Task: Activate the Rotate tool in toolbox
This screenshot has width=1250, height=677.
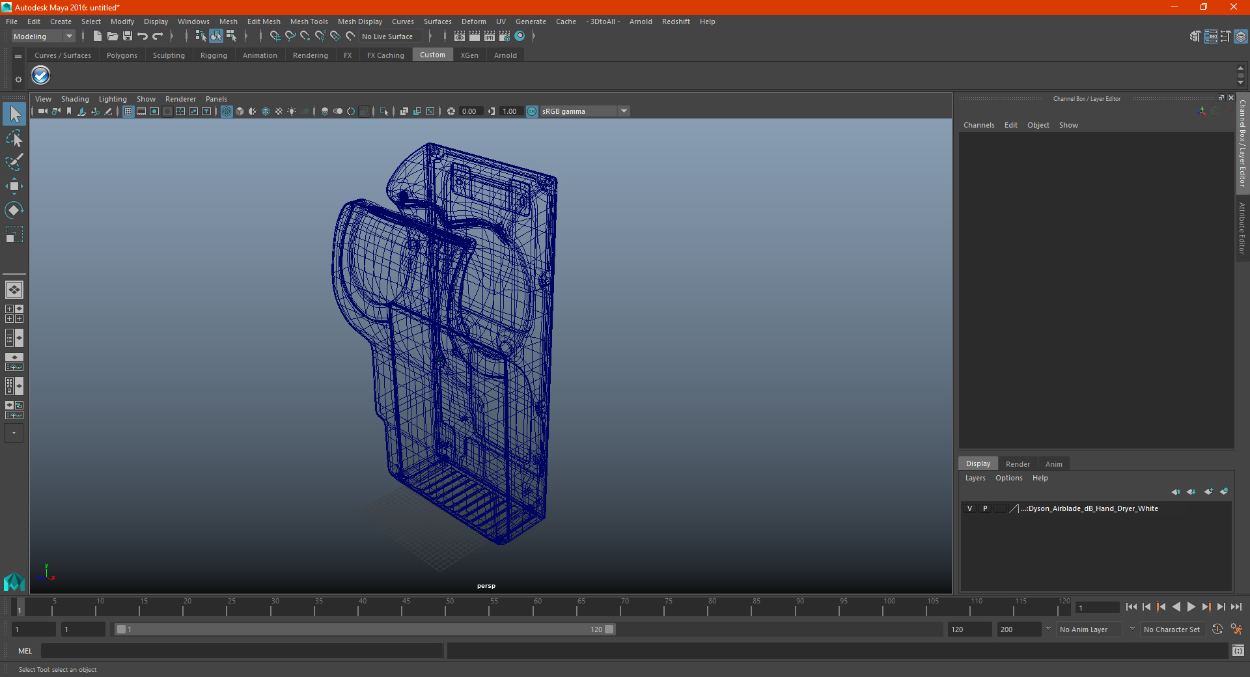Action: (14, 210)
